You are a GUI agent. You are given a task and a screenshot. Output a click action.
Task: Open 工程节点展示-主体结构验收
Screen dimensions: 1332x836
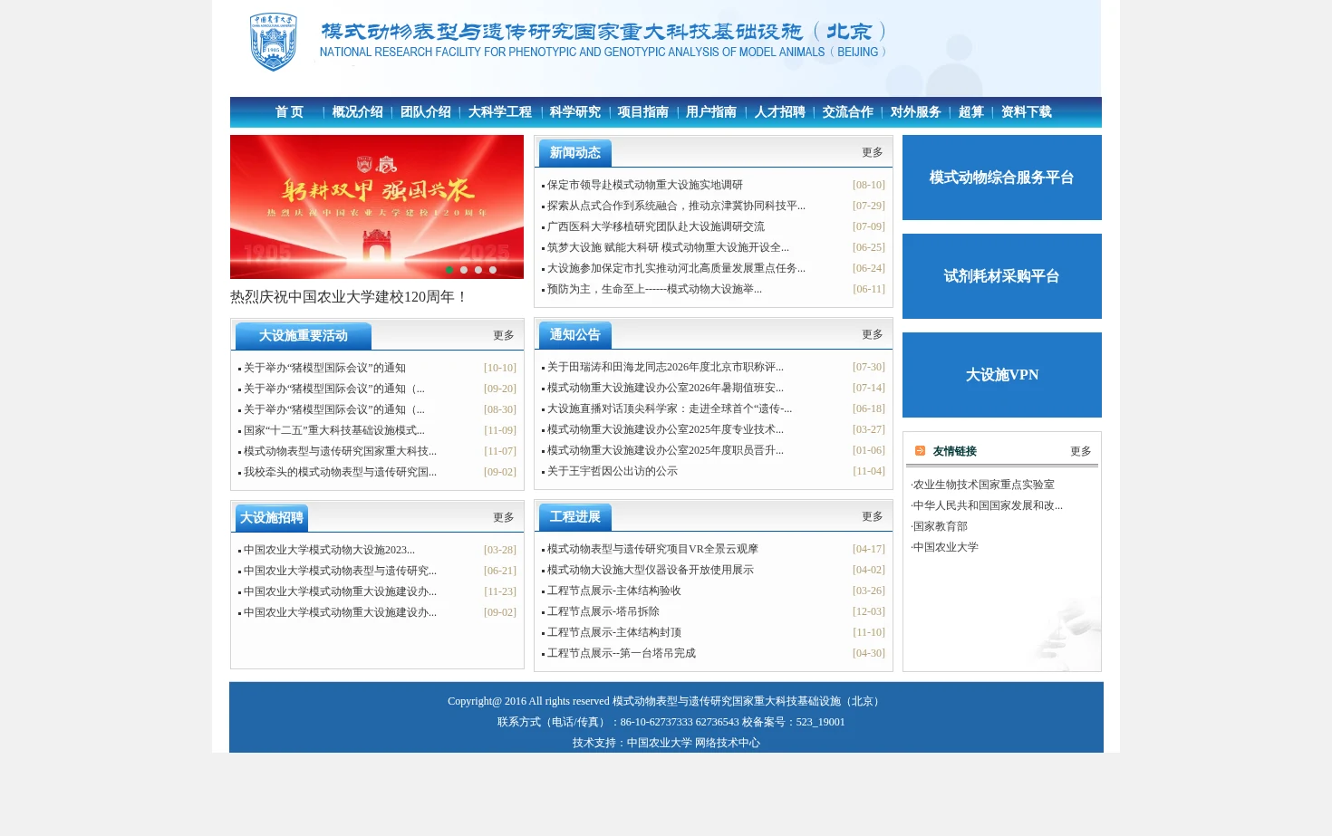(613, 591)
